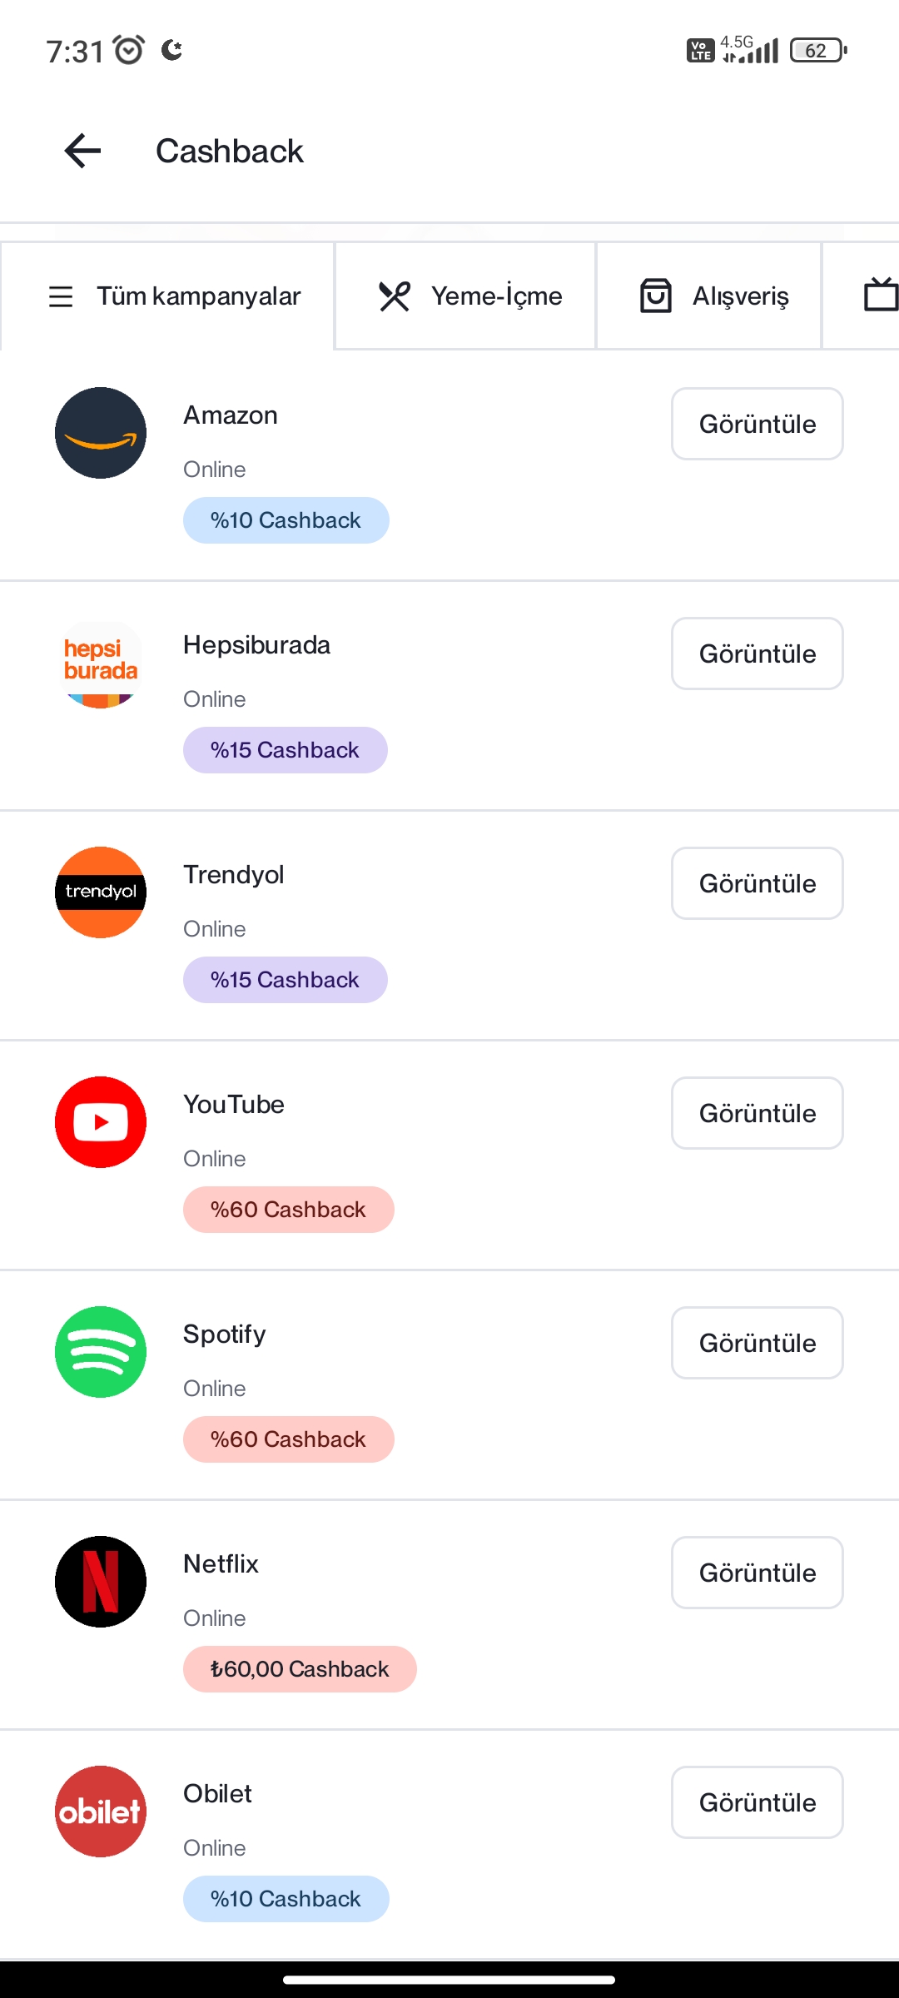The height and width of the screenshot is (1998, 899).
Task: Tap the YouTube logo icon
Action: tap(101, 1122)
